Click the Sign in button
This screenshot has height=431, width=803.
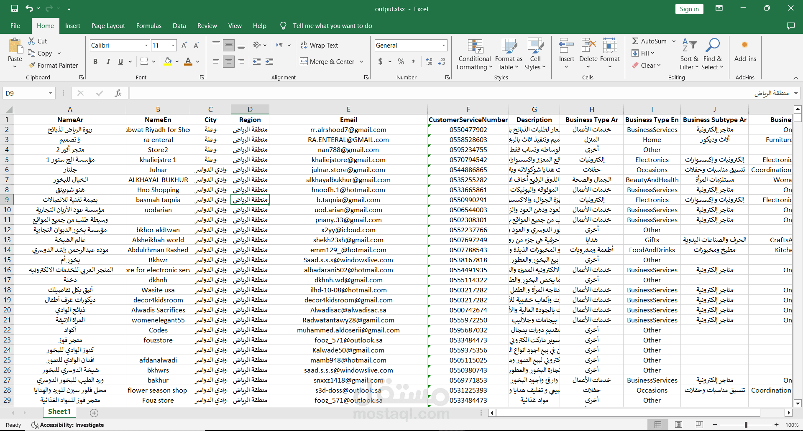689,9
